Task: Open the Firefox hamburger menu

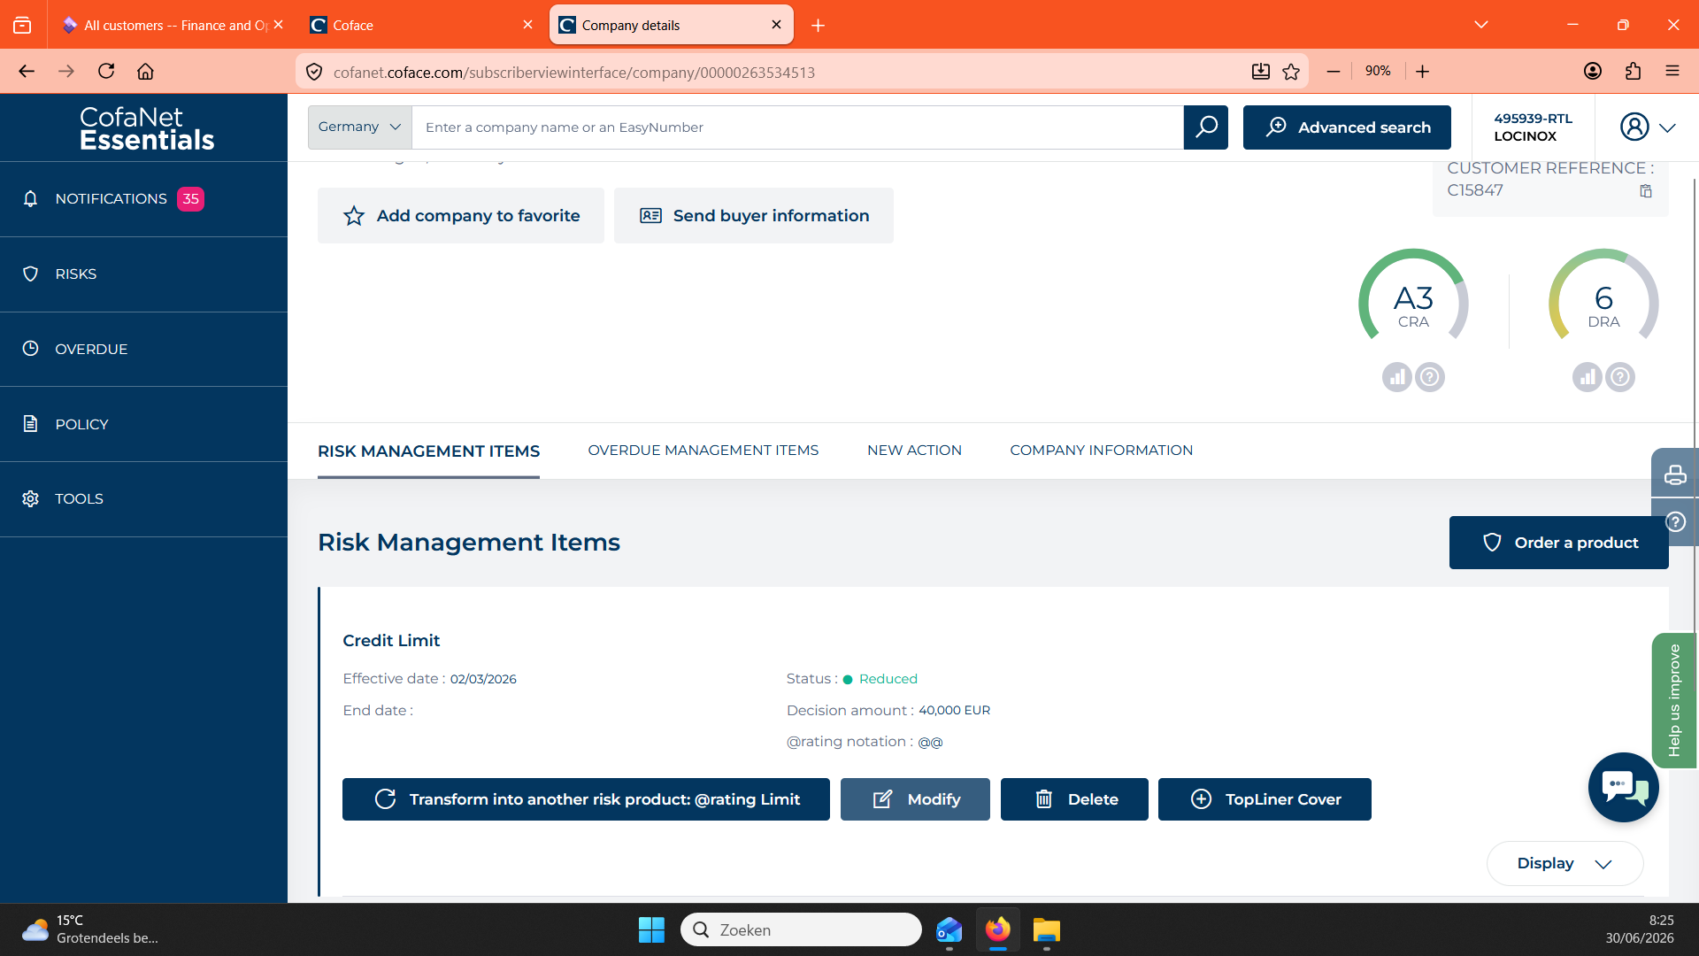Action: (x=1672, y=72)
